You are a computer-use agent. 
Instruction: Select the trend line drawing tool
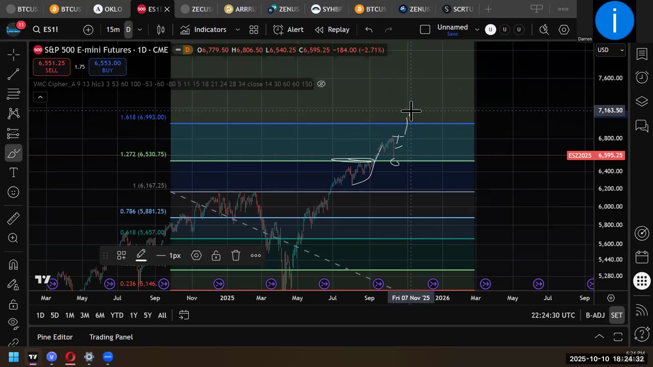[14, 74]
